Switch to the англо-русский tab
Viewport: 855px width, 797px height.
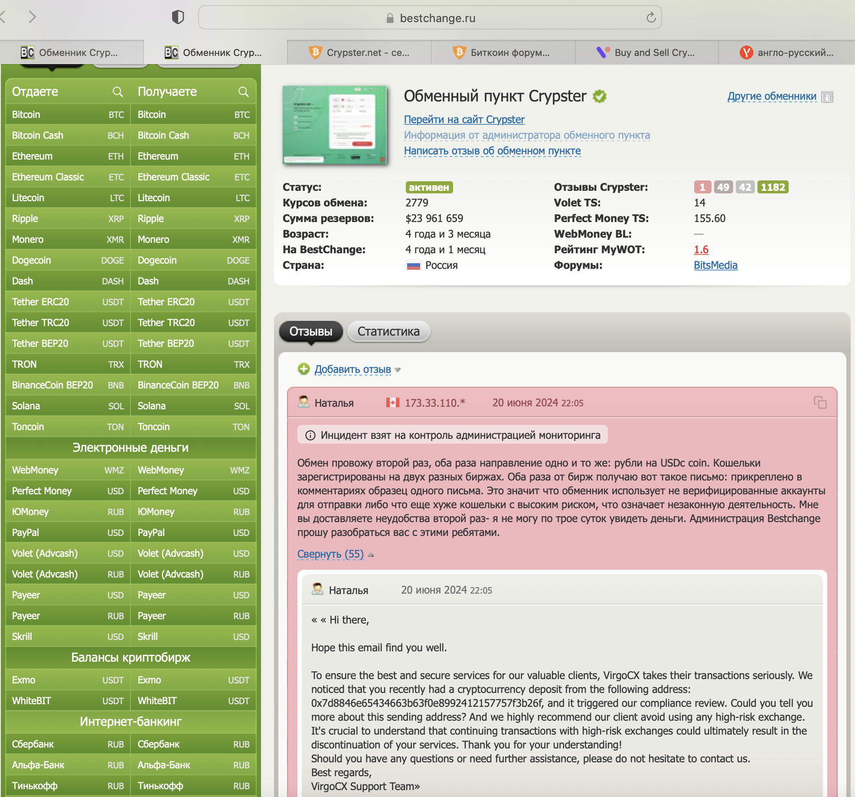tap(787, 52)
